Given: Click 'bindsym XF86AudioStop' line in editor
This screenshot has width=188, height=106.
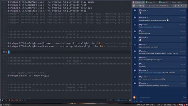Looking at the screenshot, I should [x=47, y=11].
